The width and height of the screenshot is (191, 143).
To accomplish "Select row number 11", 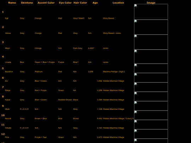I will 3,125.
